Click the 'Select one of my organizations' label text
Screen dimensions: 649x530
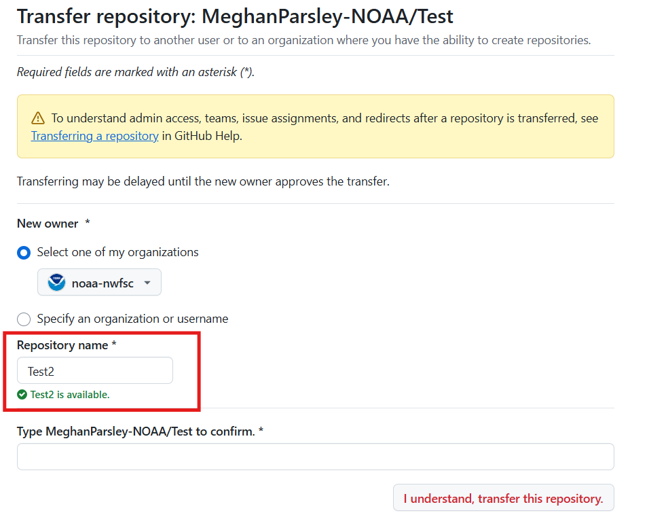117,252
